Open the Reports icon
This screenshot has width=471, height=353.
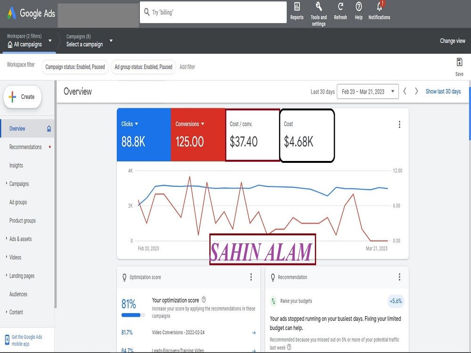pyautogui.click(x=297, y=7)
